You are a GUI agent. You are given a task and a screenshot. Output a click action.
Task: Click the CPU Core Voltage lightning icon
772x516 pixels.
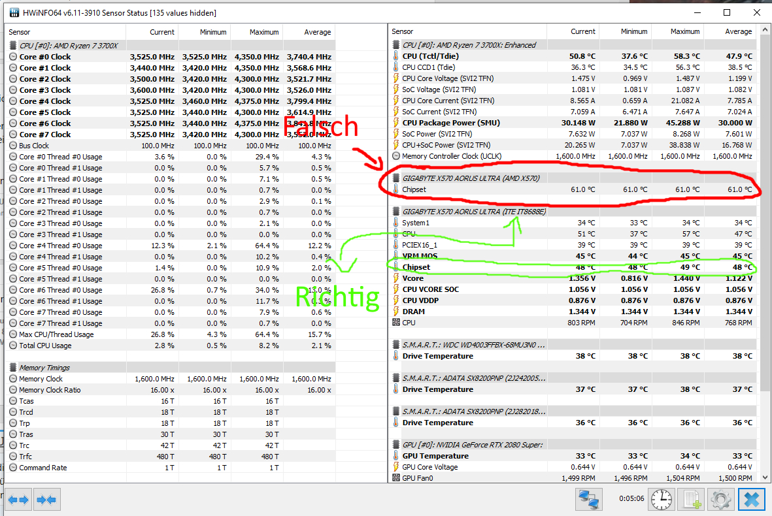click(396, 78)
